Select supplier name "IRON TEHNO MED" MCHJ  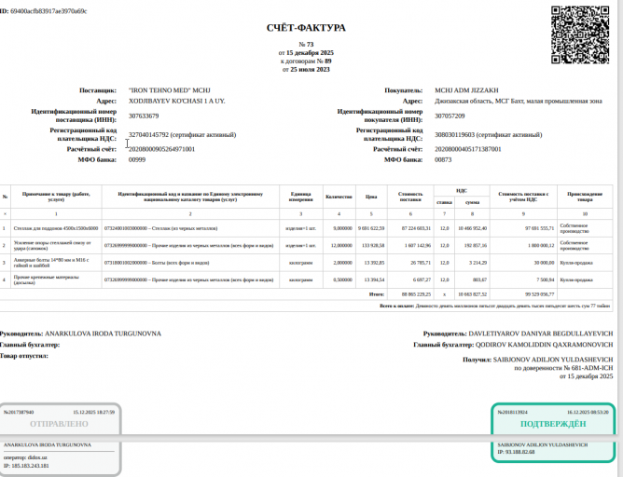click(x=169, y=90)
